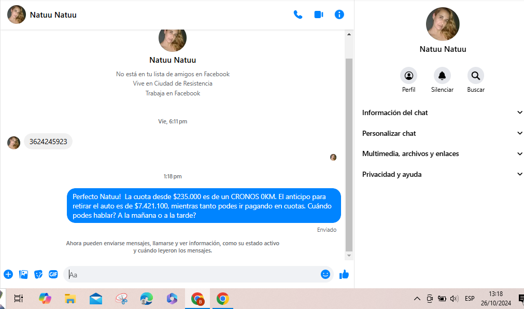This screenshot has height=309, width=524.
Task: Click the Trabaja en Facebook text
Action: (x=173, y=93)
